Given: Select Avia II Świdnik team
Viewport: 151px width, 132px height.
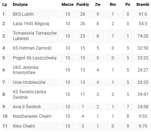Looking at the screenshot, I should pyautogui.click(x=27, y=107).
